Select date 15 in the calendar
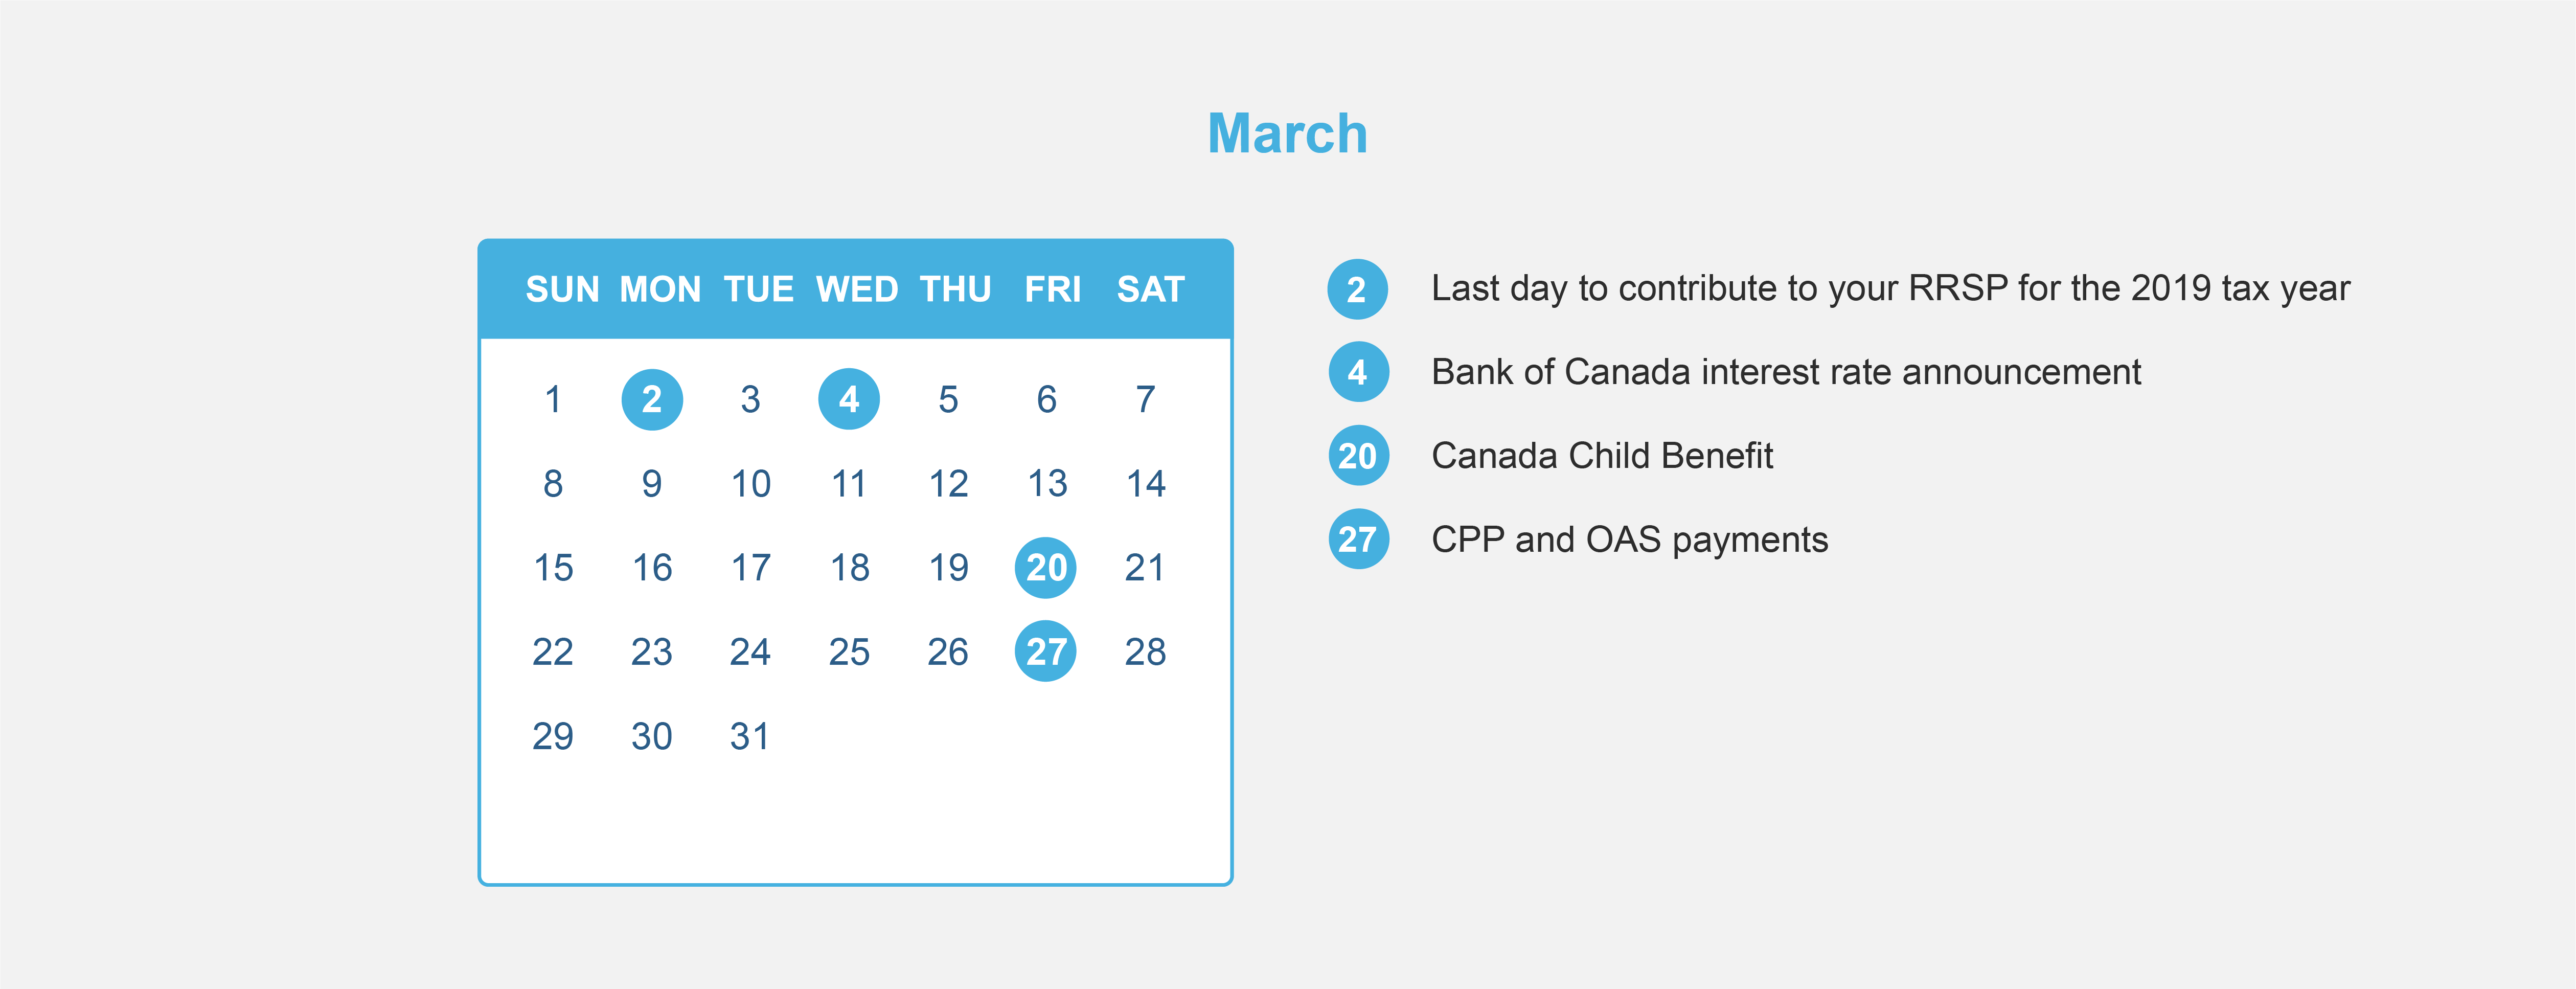2576x989 pixels. click(x=553, y=568)
